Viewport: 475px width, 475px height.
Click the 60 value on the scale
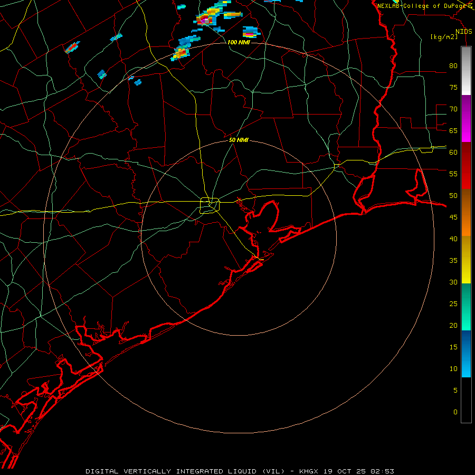453,153
